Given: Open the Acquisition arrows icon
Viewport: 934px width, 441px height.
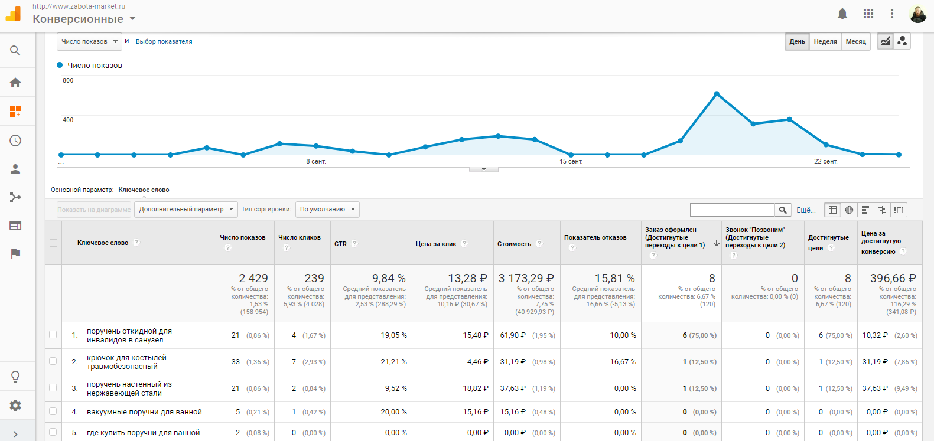Looking at the screenshot, I should pos(15,197).
